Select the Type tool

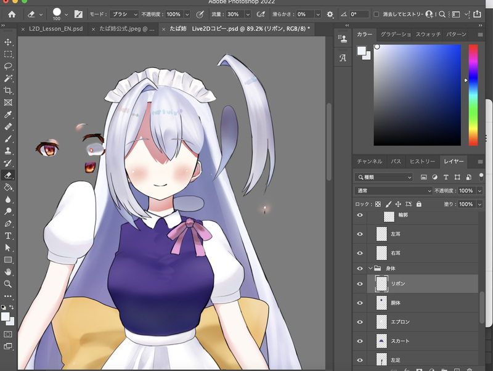tap(8, 235)
